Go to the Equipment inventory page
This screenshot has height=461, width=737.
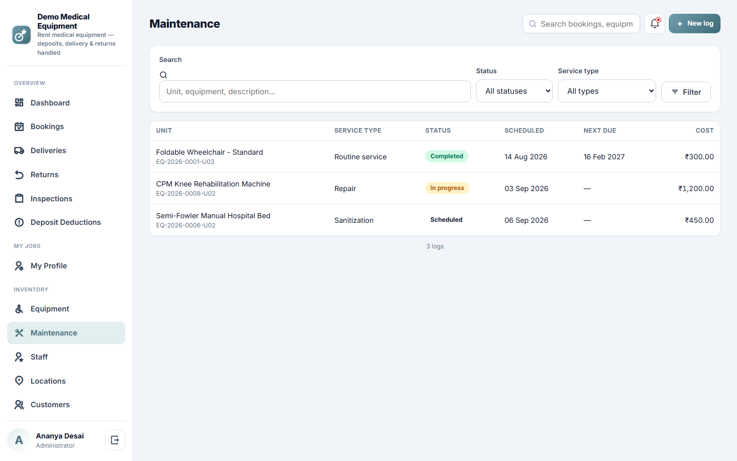[x=66, y=309]
